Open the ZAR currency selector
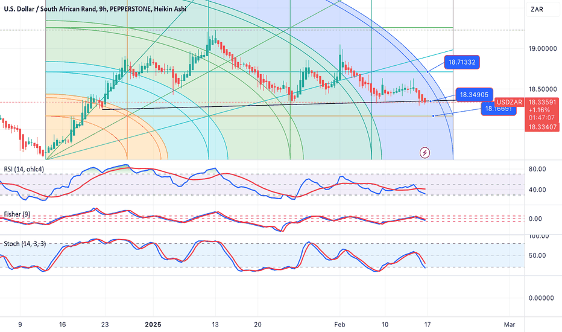Image resolution: width=562 pixels, height=332 pixels. click(x=543, y=9)
